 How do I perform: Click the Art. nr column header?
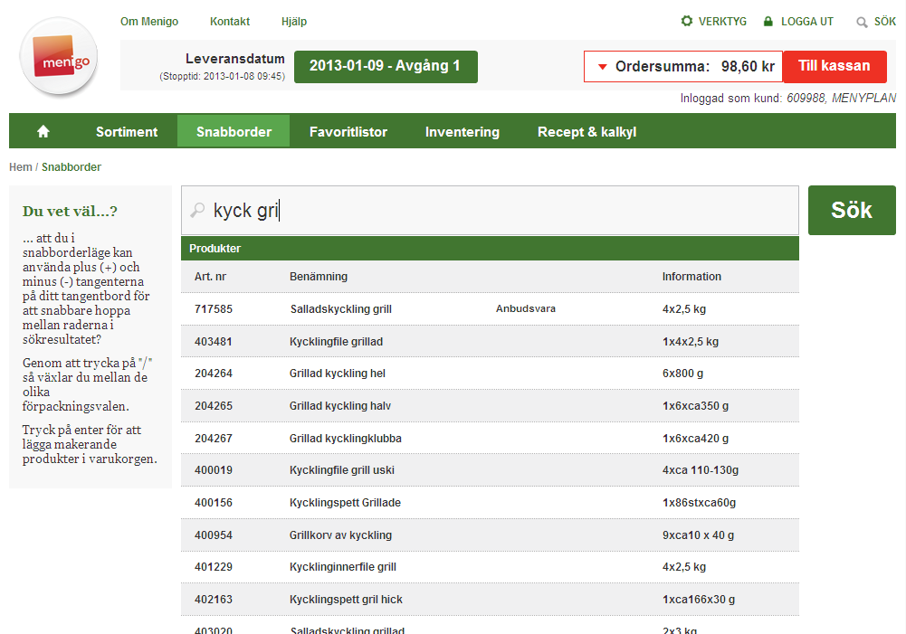click(210, 277)
